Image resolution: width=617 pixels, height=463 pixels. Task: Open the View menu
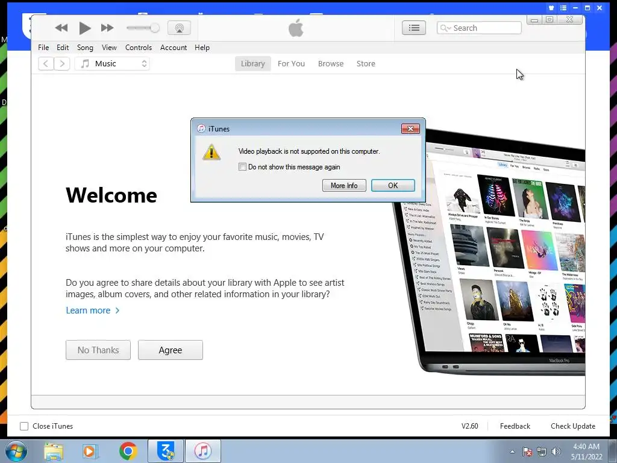[x=109, y=48]
